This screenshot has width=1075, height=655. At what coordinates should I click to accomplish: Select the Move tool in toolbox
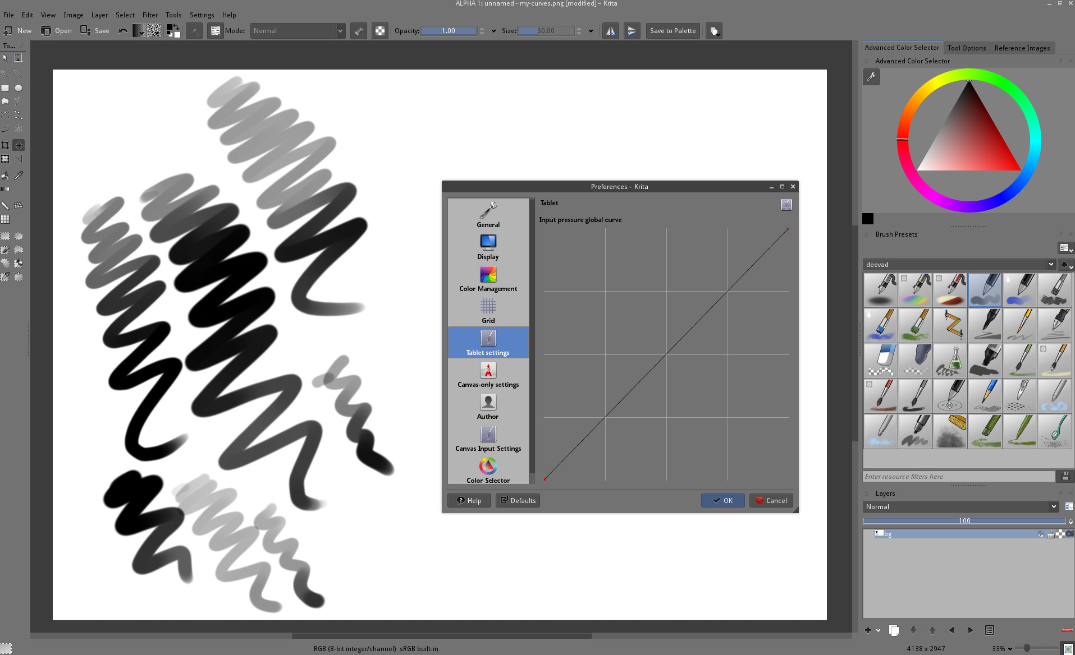[19, 145]
